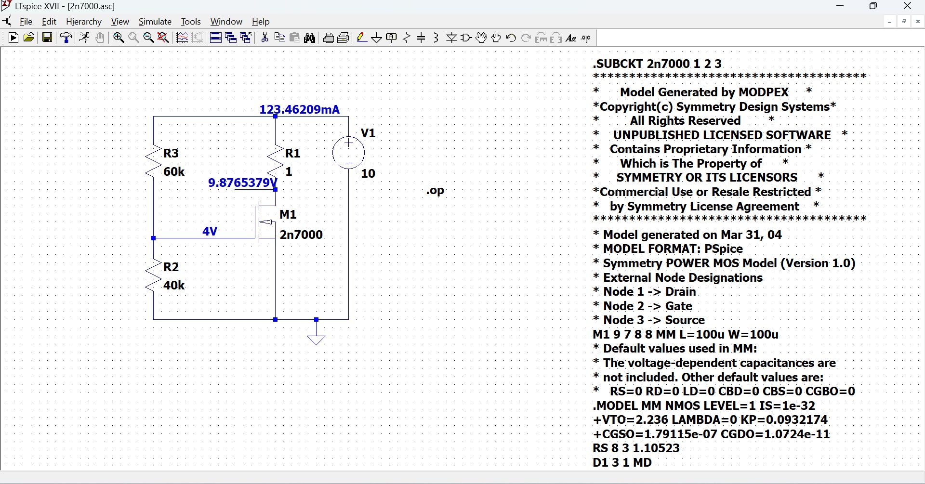Zoom to fit with the crossed magnifier icon

(x=163, y=38)
